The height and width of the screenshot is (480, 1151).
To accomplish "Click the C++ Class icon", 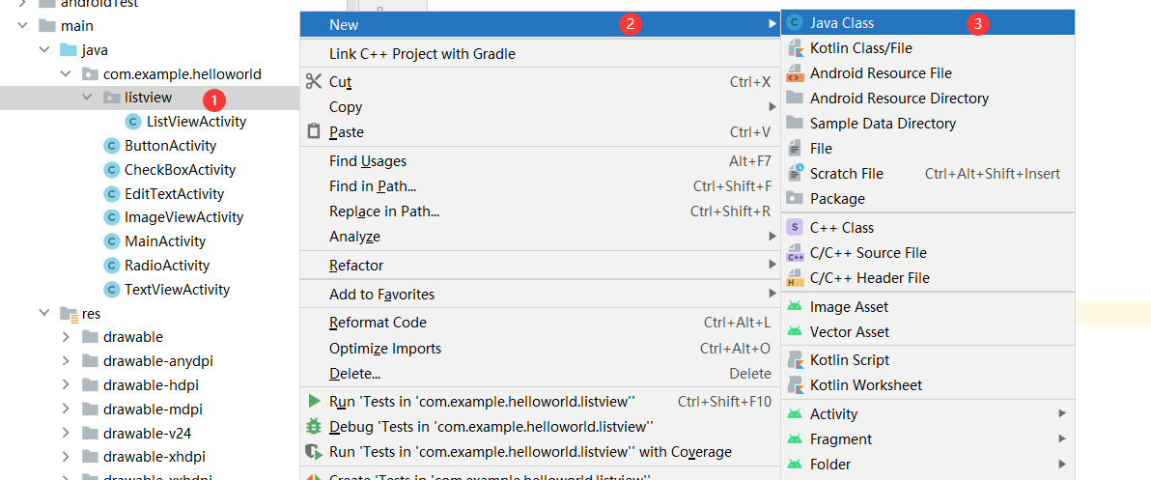I will coord(795,228).
